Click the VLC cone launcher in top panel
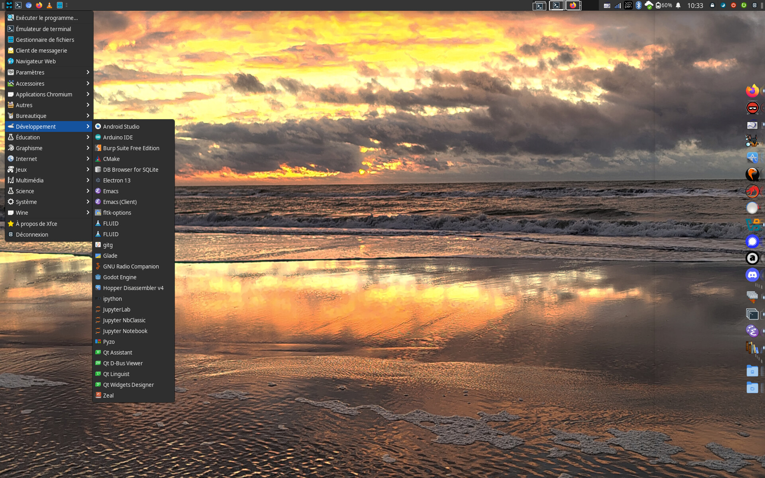This screenshot has height=478, width=765. [49, 5]
